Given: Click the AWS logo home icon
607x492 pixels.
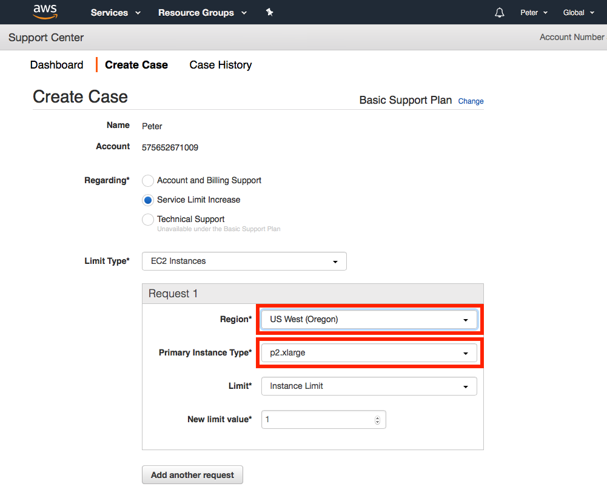Looking at the screenshot, I should pos(45,12).
